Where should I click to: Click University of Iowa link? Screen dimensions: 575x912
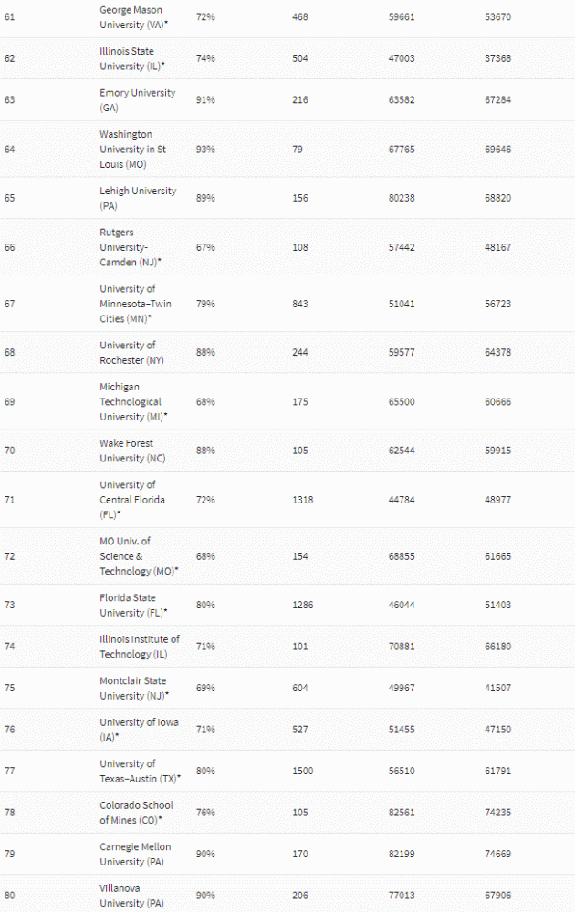tap(139, 729)
